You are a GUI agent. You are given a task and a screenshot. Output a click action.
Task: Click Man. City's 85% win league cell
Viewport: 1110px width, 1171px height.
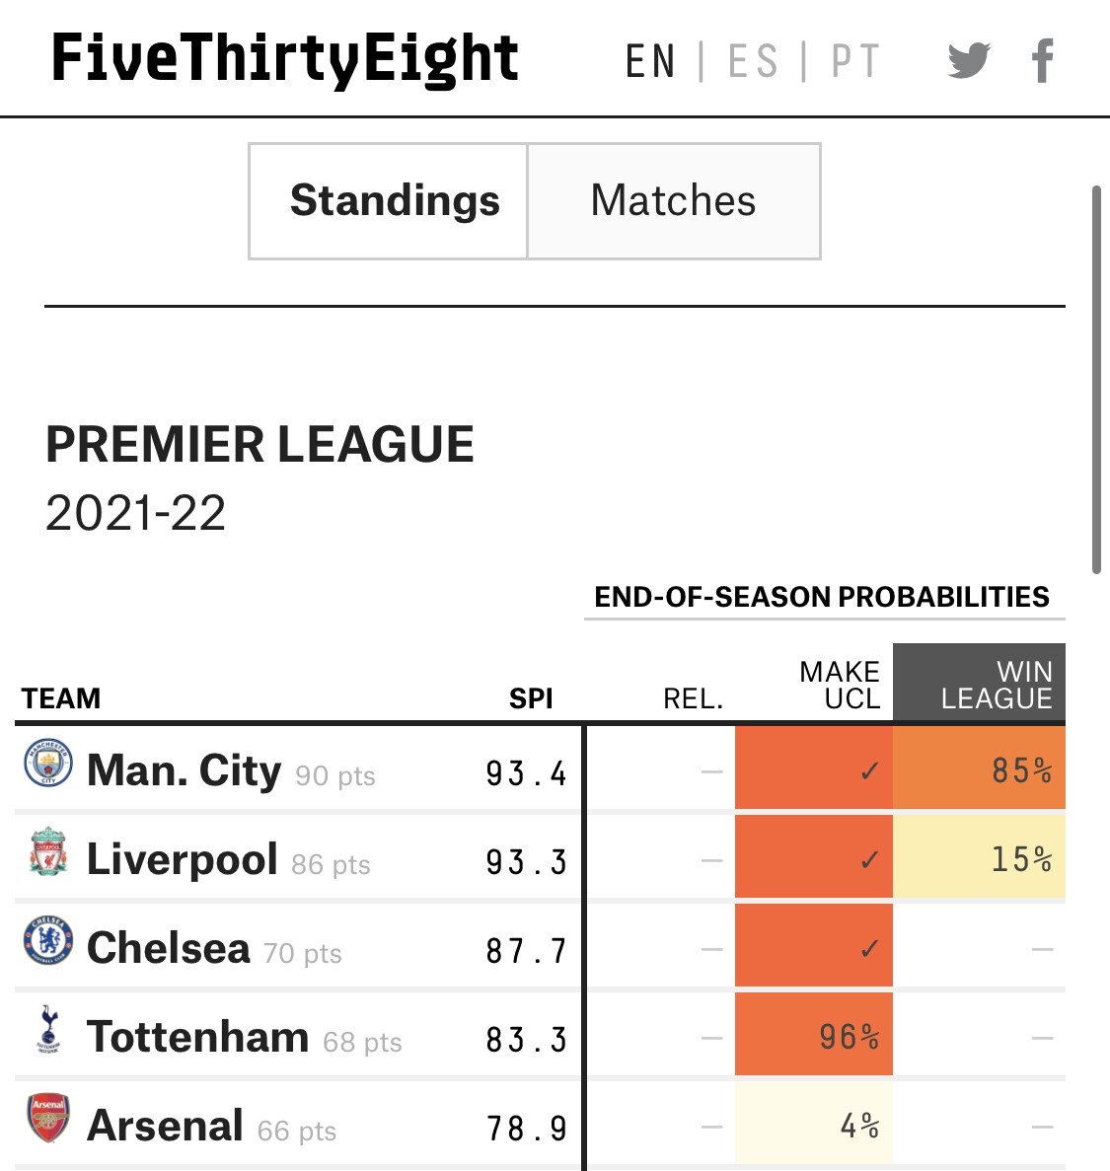point(979,769)
